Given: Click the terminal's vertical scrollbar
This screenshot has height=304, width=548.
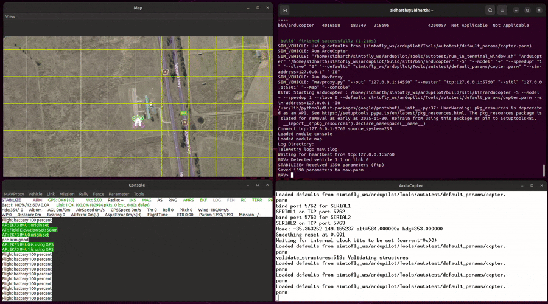Looking at the screenshot, I should tap(544, 170).
